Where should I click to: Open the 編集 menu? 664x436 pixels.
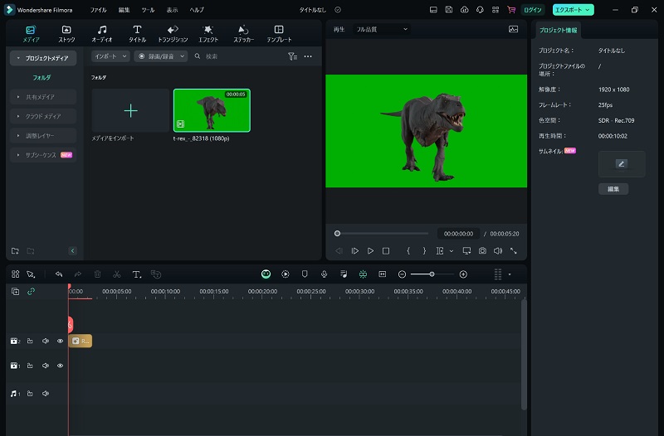[x=124, y=10]
